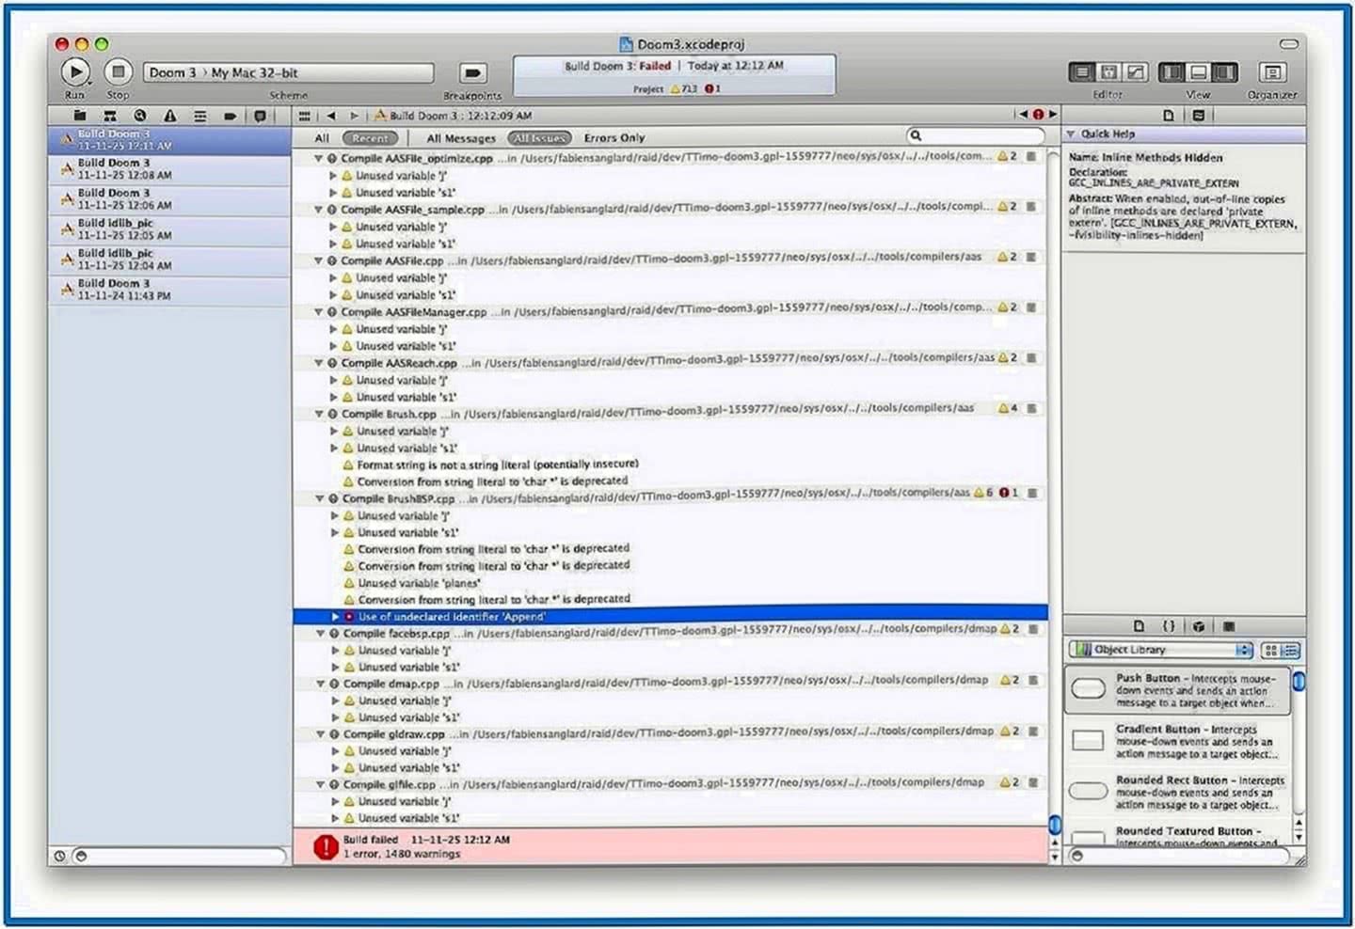Open the Issue navigator warning icon
Screen dimensions: 1355x929
[169, 116]
